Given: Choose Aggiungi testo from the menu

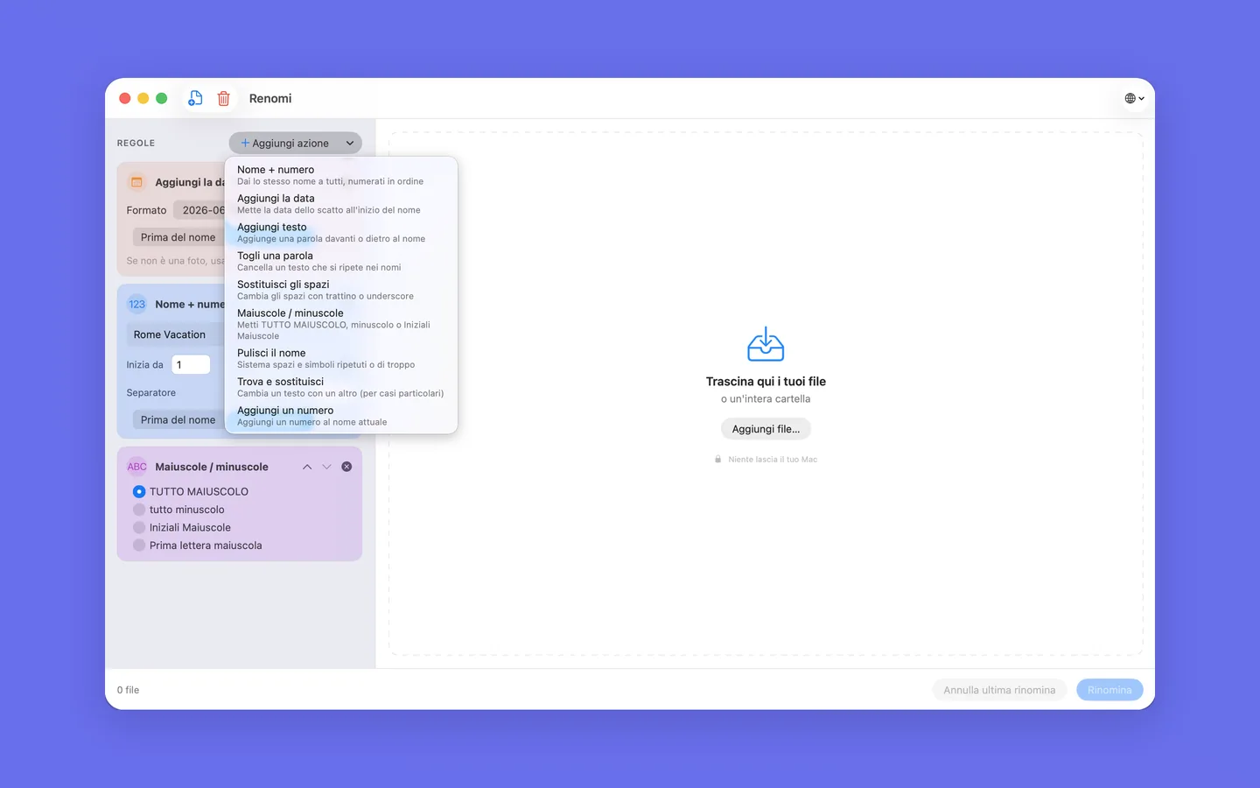Looking at the screenshot, I should point(341,232).
